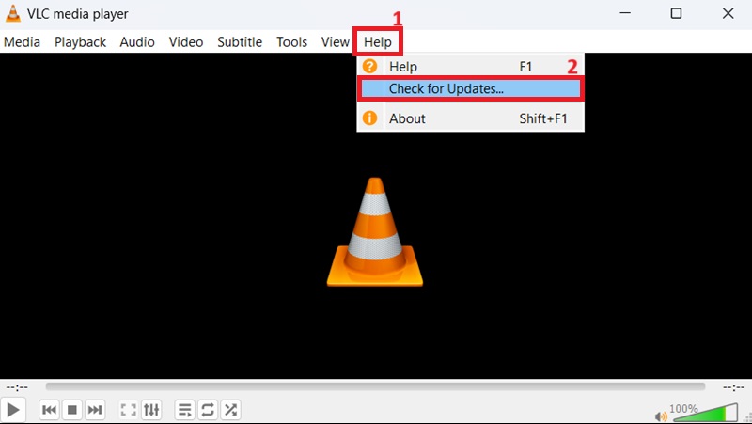752x424 pixels.
Task: Open the View menu
Action: pos(335,42)
